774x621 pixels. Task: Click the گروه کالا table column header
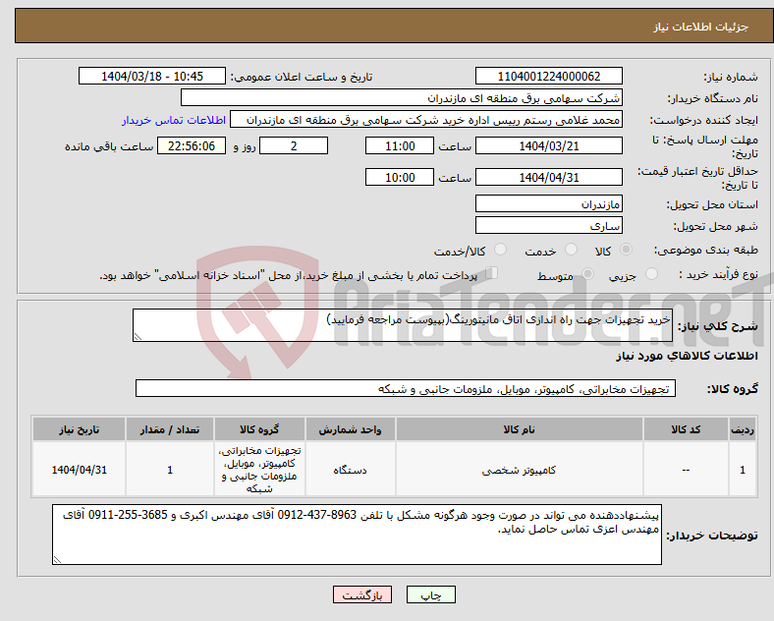pyautogui.click(x=259, y=429)
